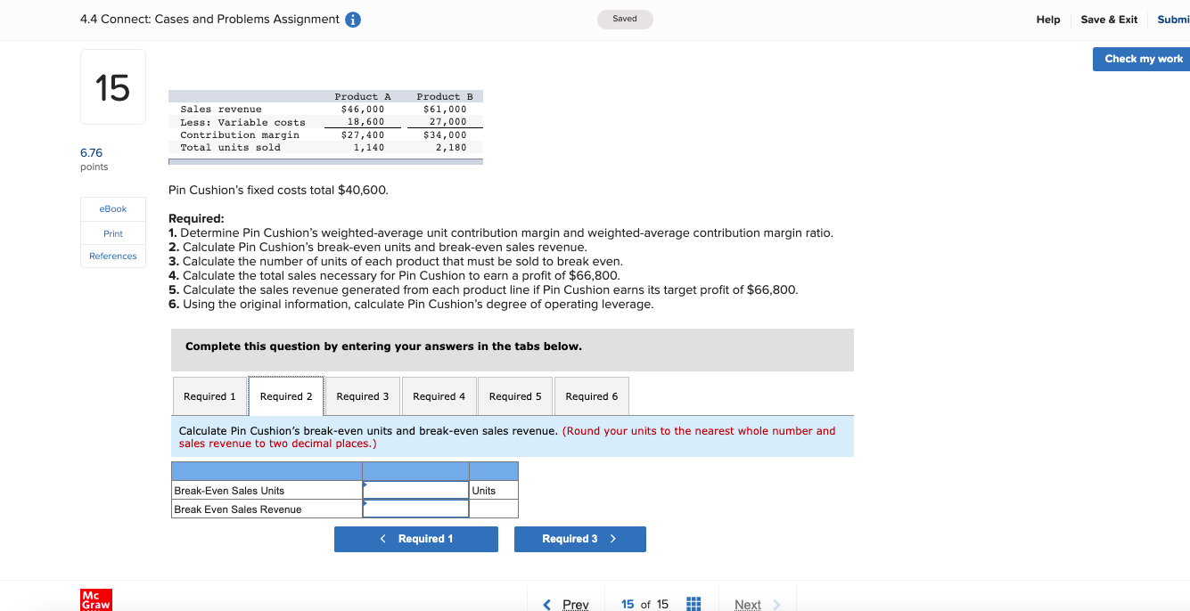The height and width of the screenshot is (611, 1190).
Task: Switch to the Required 5 tab
Action: pyautogui.click(x=514, y=395)
